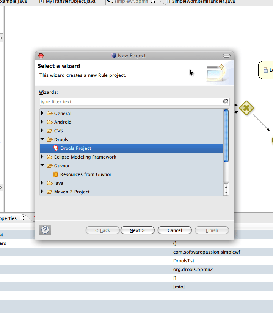Clear the wizard filter text

point(225,101)
